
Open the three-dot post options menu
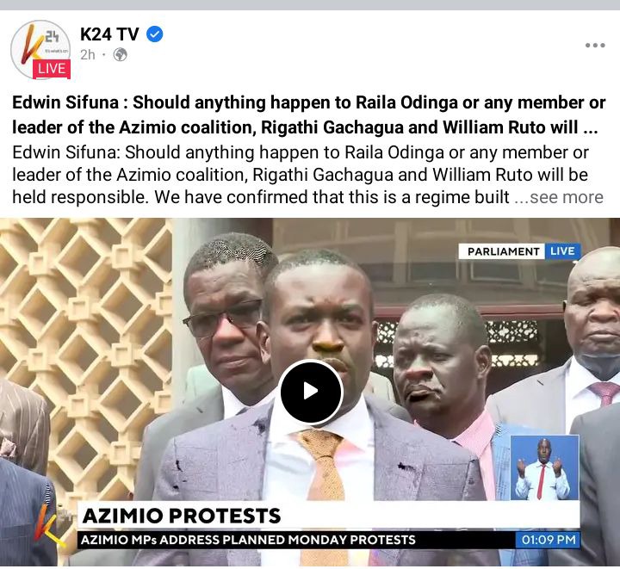[x=595, y=45]
